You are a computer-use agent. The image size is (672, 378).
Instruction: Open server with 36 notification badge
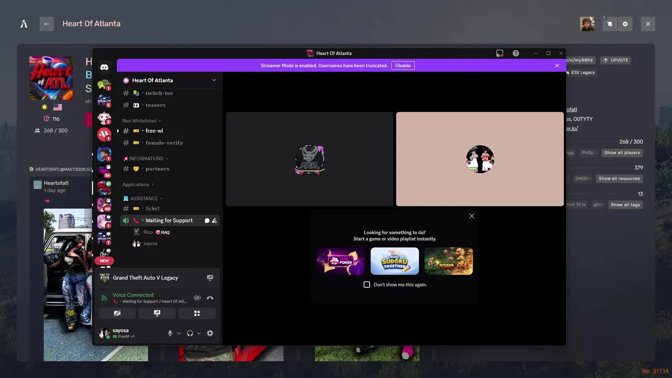[104, 171]
